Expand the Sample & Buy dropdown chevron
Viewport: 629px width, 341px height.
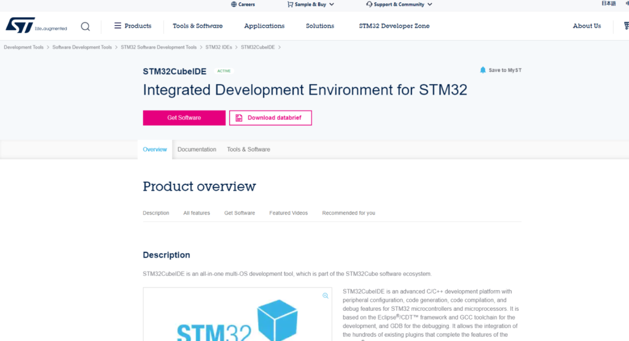tap(332, 4)
